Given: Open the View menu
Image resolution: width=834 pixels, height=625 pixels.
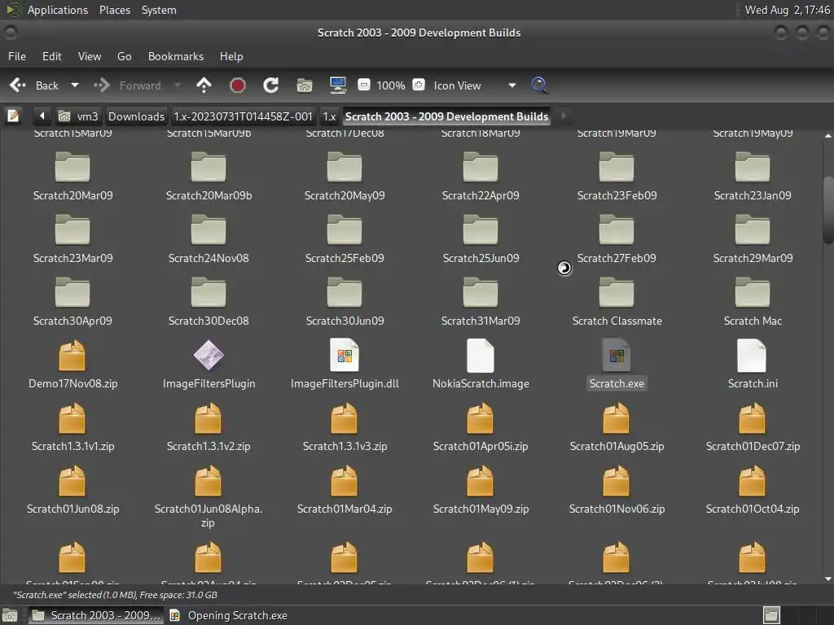Looking at the screenshot, I should click(90, 56).
